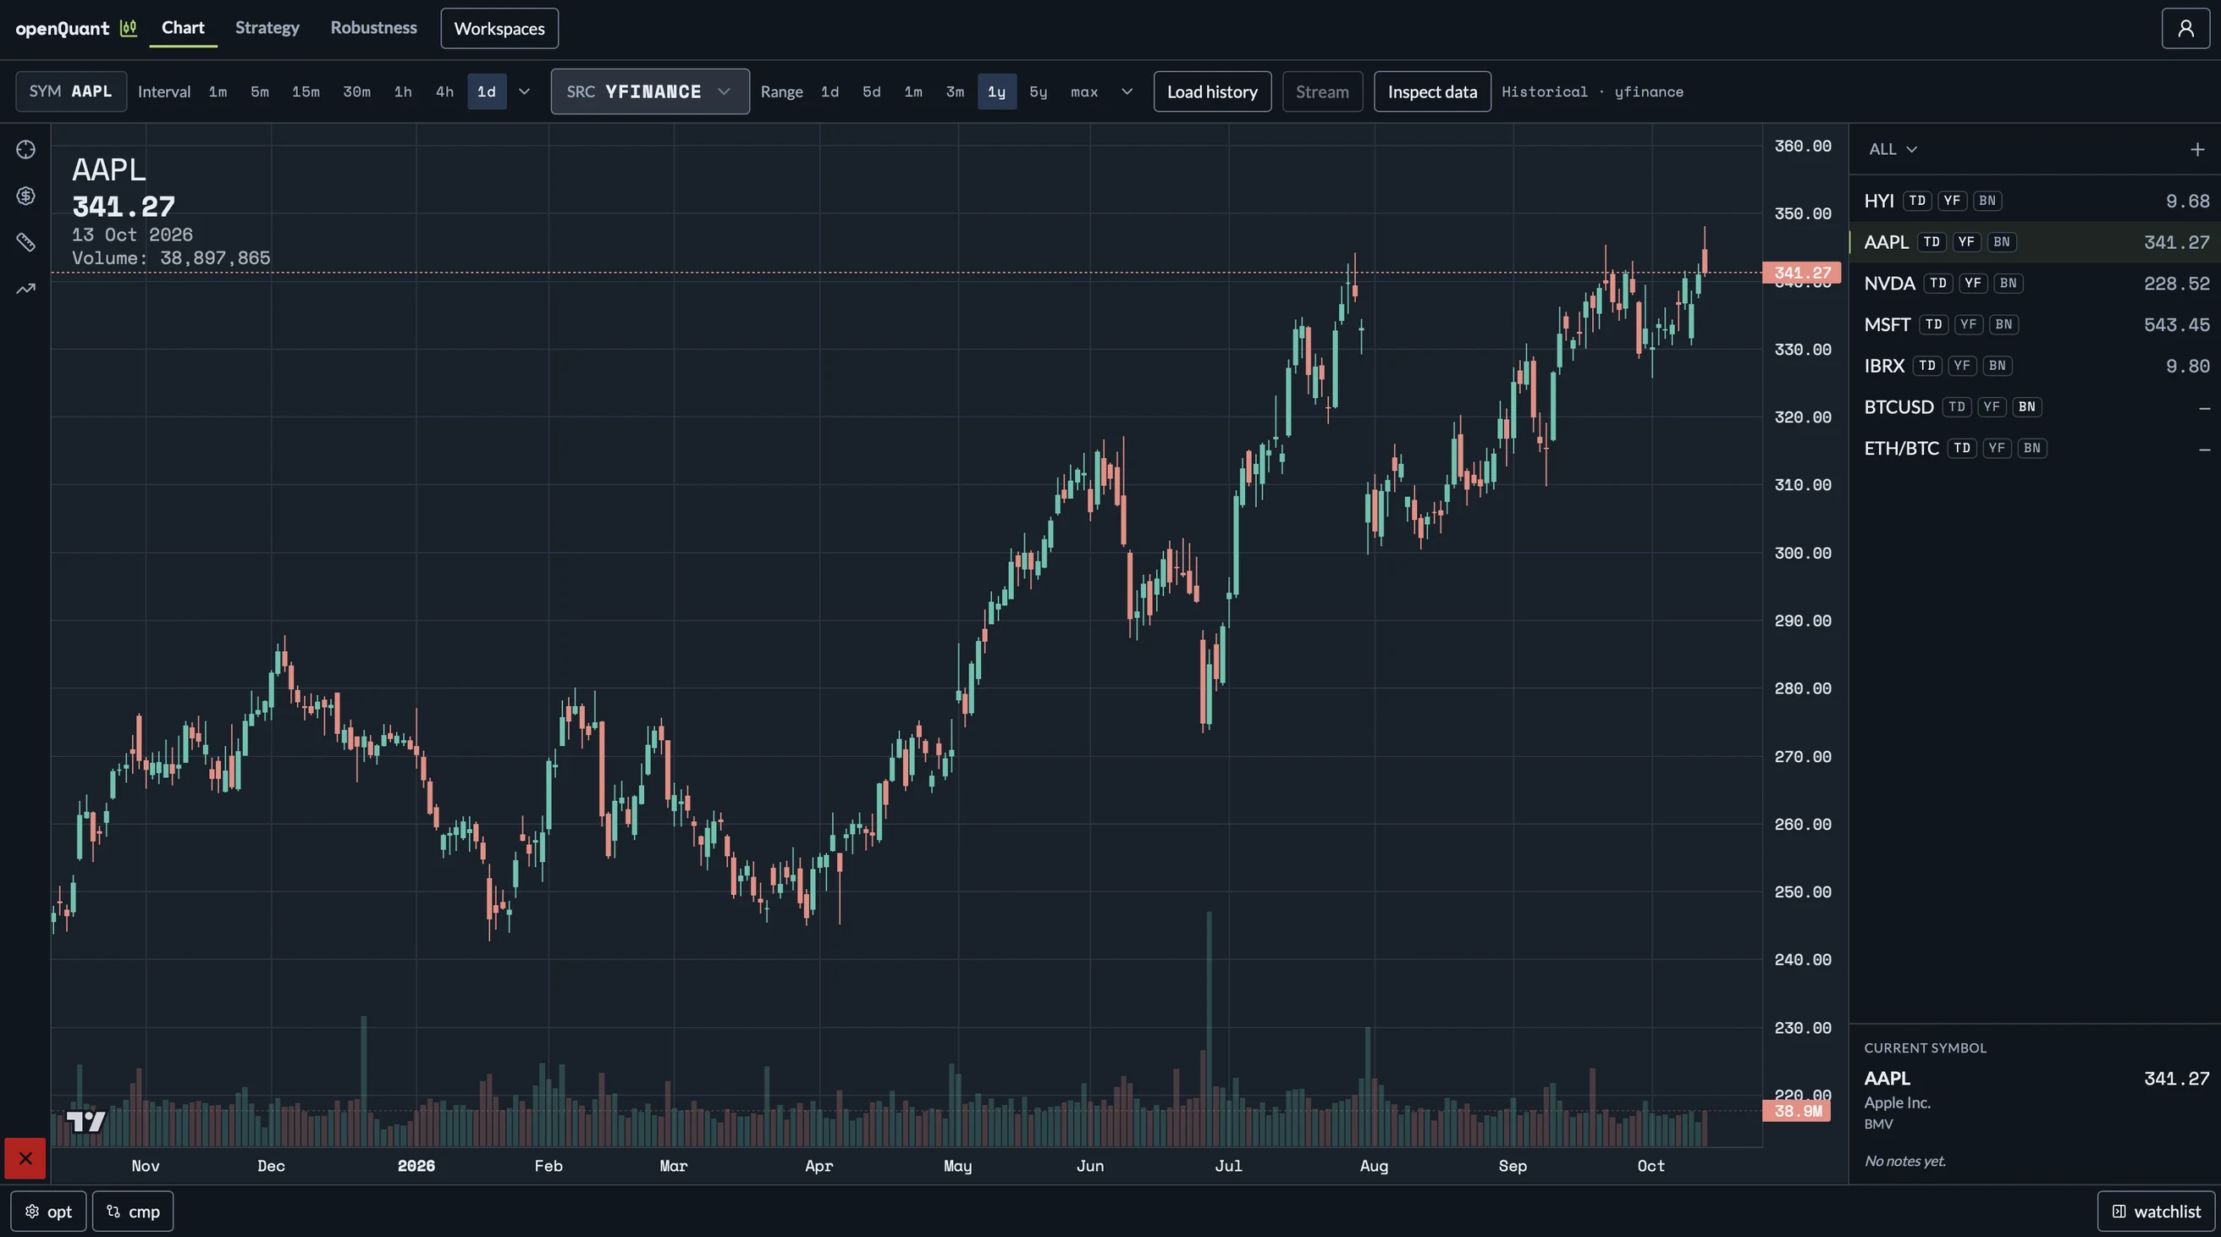Open the opt settings button
The height and width of the screenshot is (1237, 2221).
(48, 1211)
